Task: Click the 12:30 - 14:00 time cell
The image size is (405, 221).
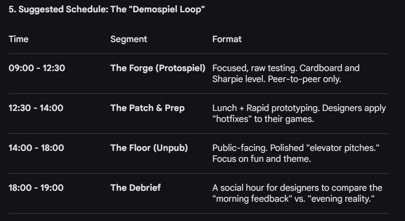Action: tap(36, 108)
